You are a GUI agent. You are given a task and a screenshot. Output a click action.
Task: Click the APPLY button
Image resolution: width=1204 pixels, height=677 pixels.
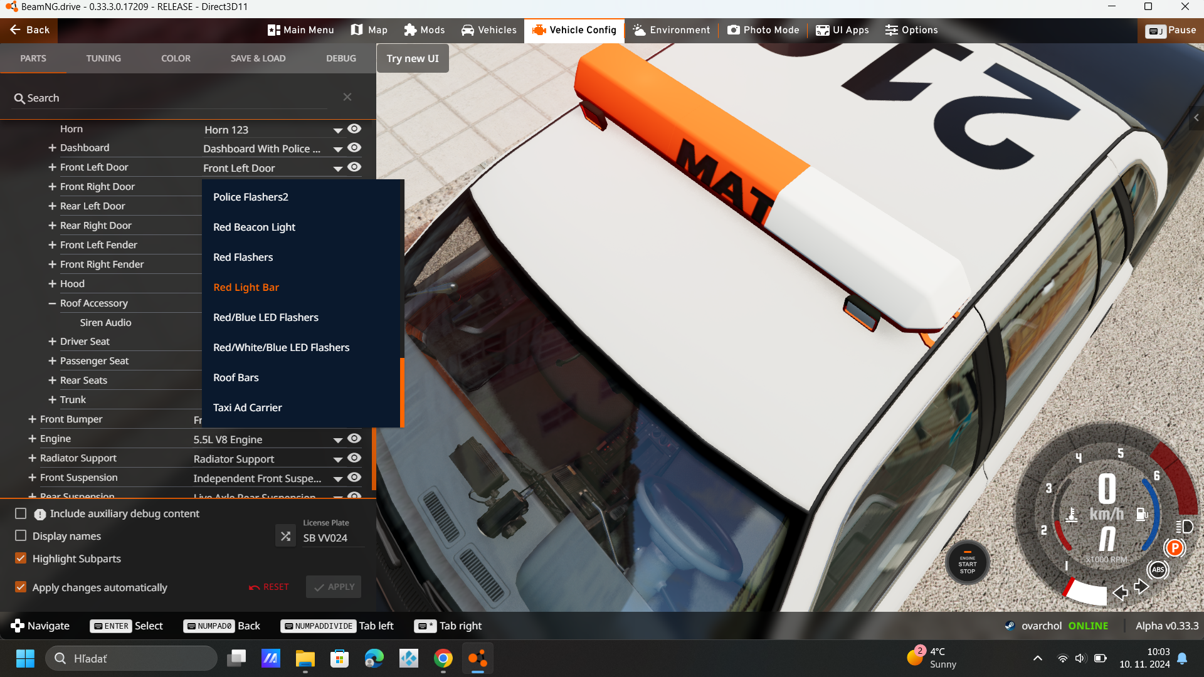pos(334,587)
